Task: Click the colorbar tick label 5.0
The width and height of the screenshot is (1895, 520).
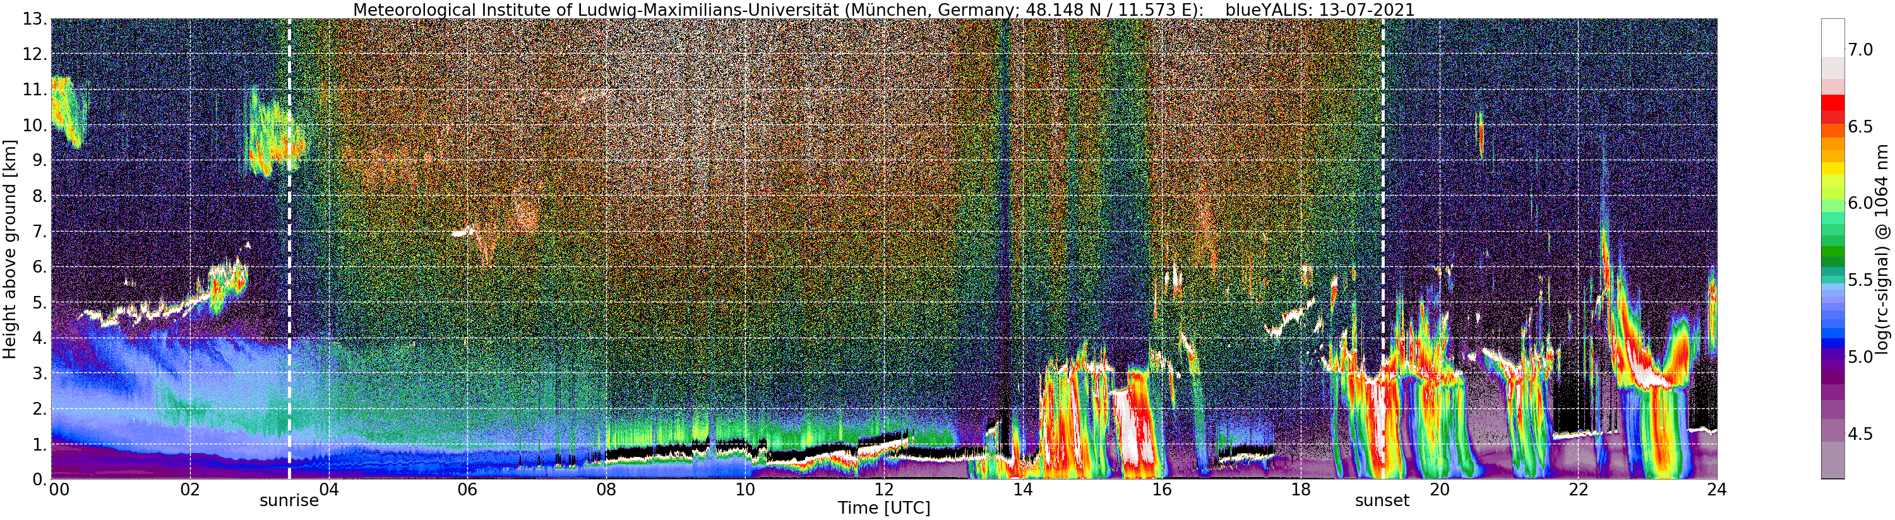Action: coord(1860,357)
